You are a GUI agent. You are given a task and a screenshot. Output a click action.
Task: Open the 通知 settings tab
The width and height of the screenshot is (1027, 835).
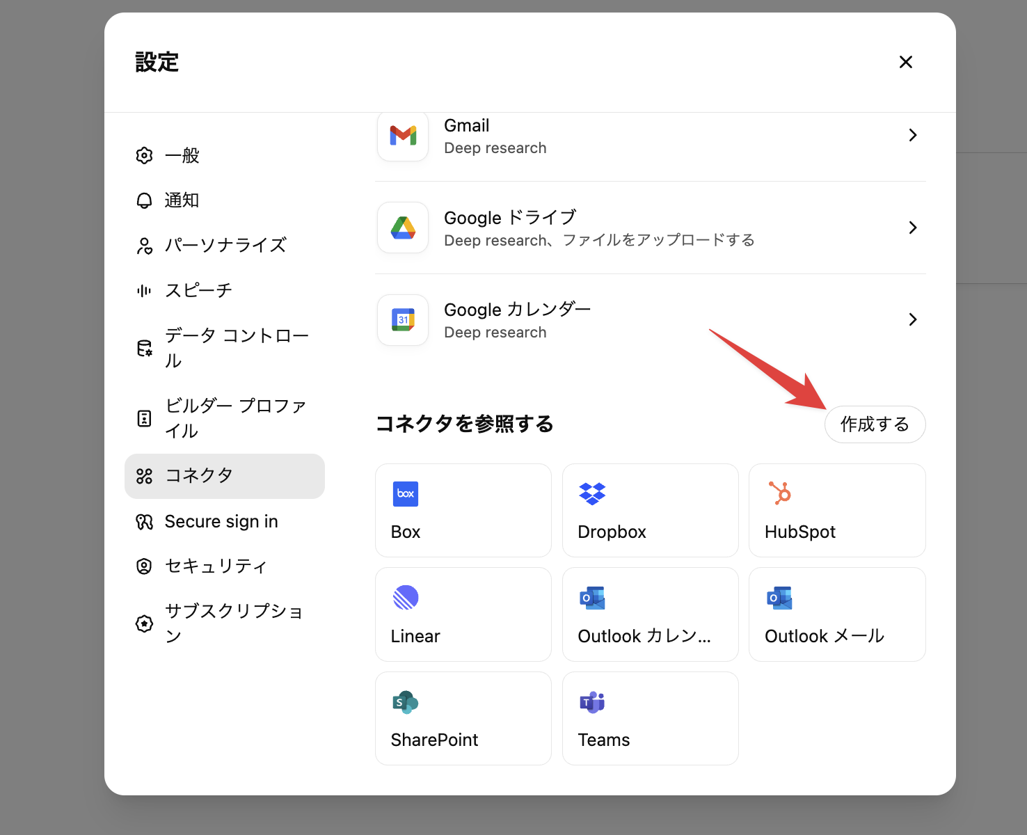(x=225, y=200)
